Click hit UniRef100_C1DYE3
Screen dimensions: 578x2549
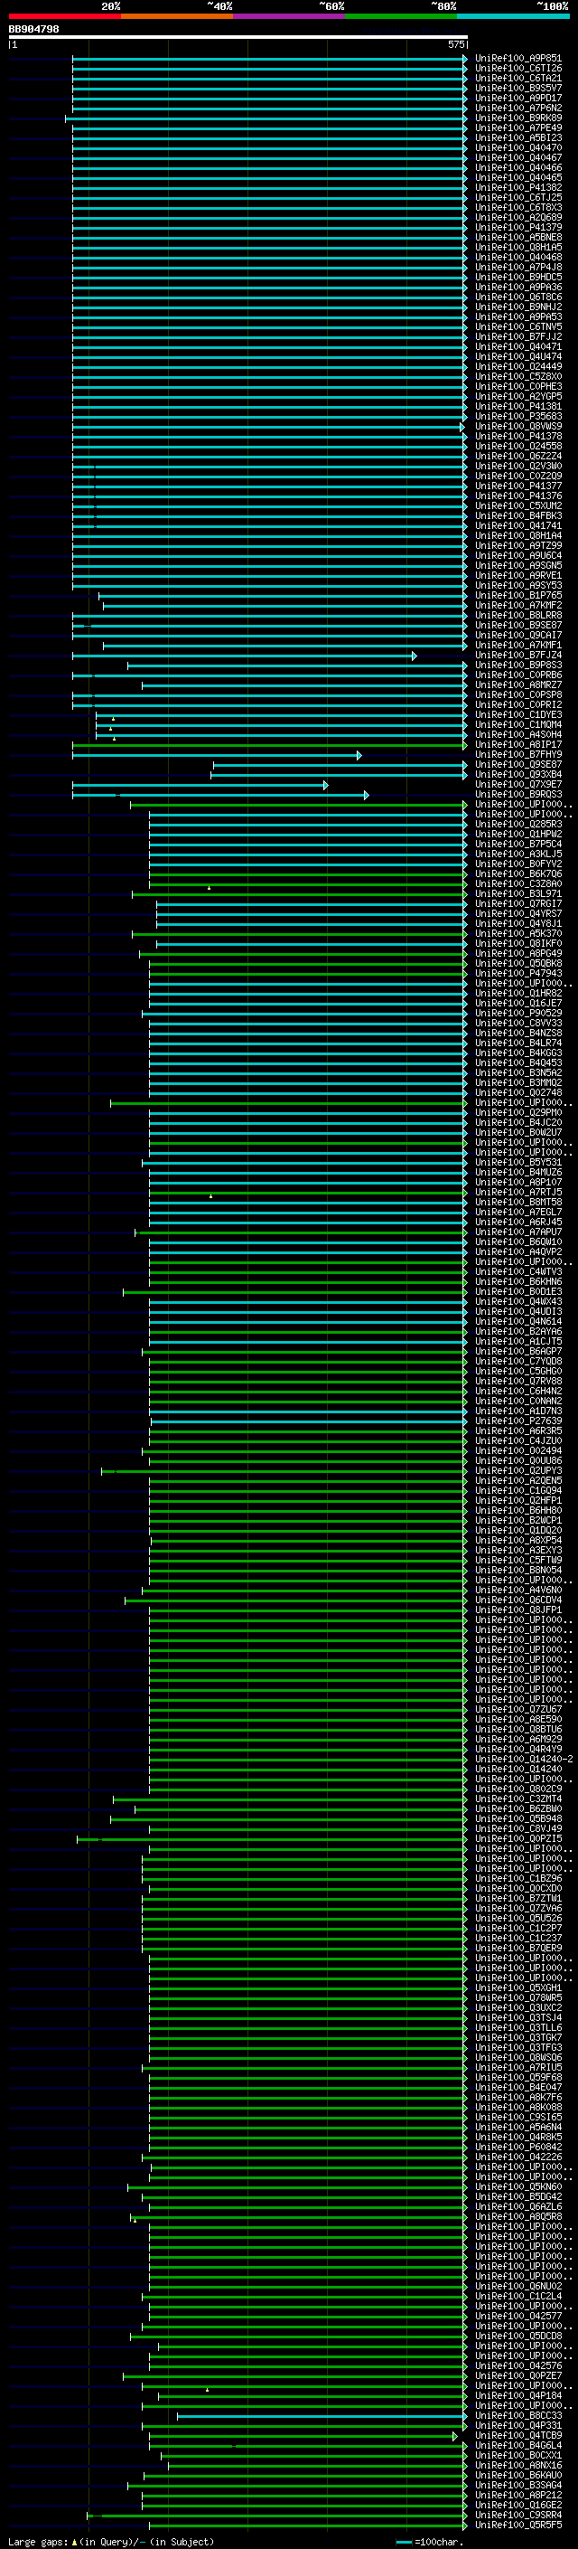pyautogui.click(x=517, y=714)
